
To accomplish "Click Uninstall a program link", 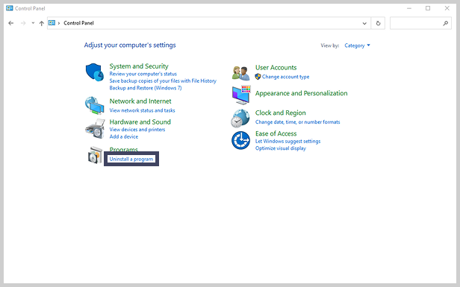I will pos(131,159).
